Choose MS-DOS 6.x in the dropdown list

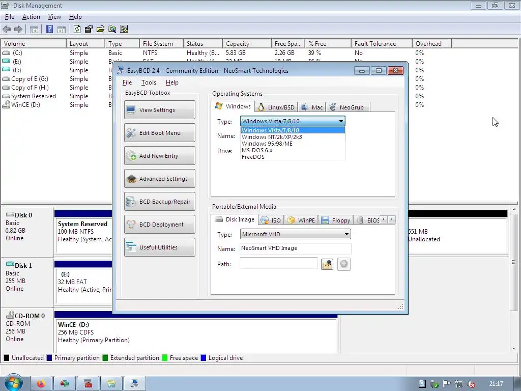click(293, 150)
